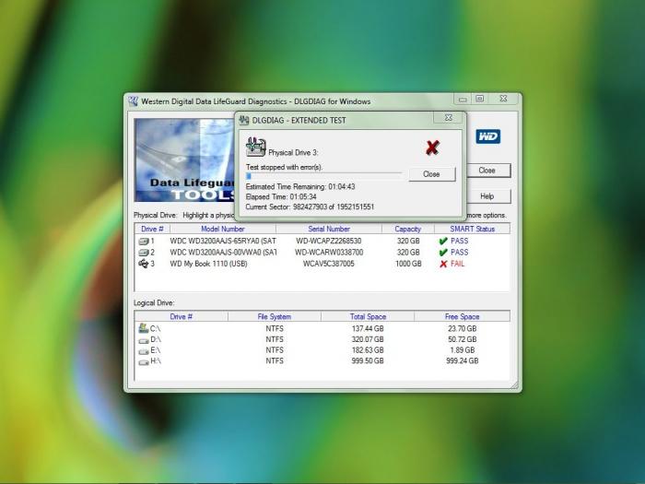Click the red X error icon in test dialog

point(432,148)
